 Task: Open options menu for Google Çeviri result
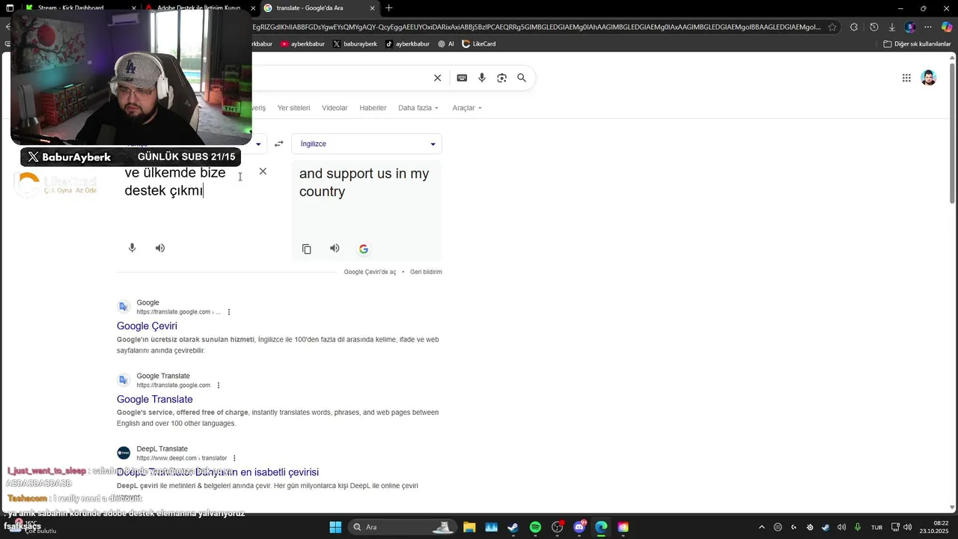coord(229,312)
